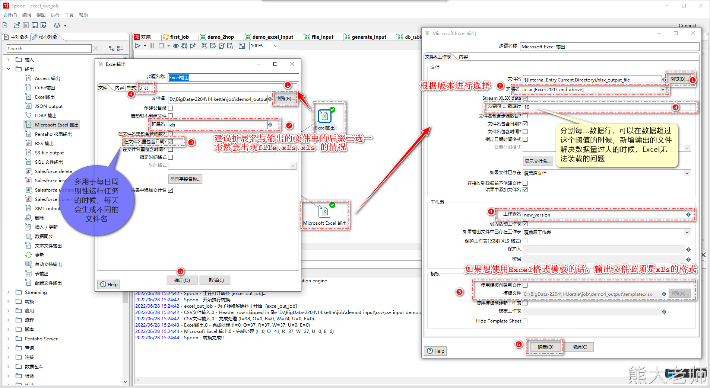Click the Verify transformation icon
This screenshot has width=710, height=388.
(205, 46)
